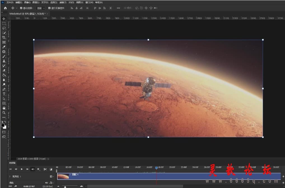
Task: Select the Eraser tool
Action: [x=4, y=70]
